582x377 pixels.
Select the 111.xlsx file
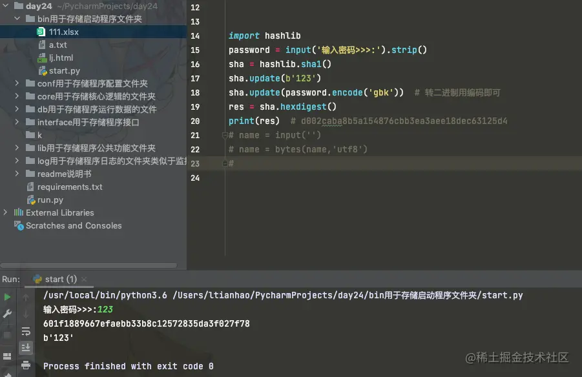click(x=93, y=32)
